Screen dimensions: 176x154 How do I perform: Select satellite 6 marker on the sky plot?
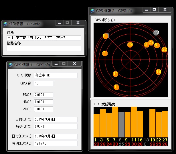[157, 45]
